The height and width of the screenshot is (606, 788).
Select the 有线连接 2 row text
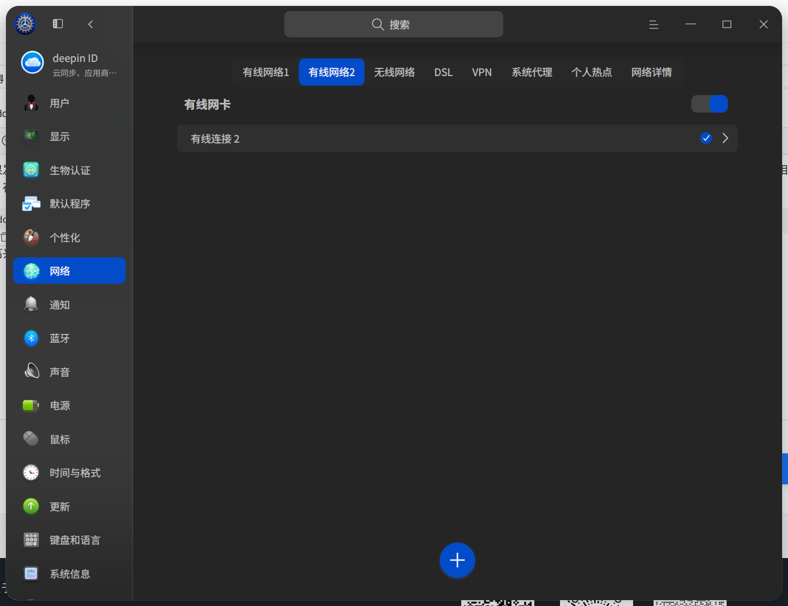[x=215, y=139]
